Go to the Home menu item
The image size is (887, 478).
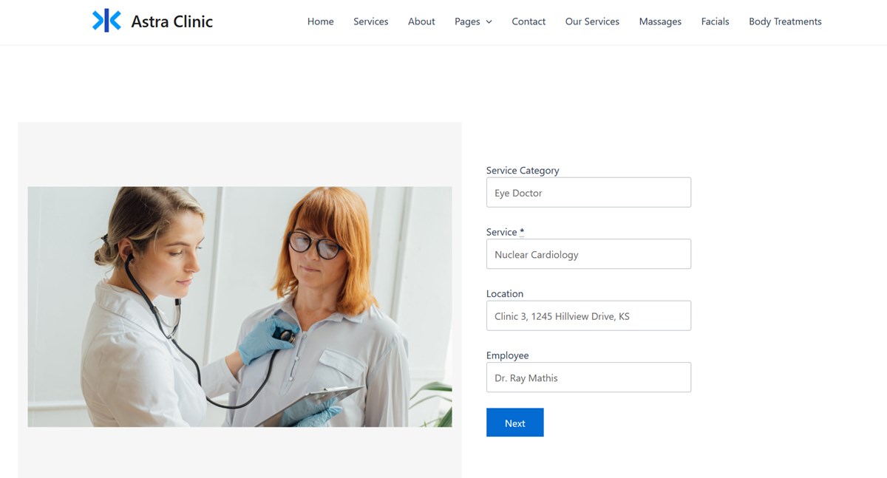[x=320, y=21]
